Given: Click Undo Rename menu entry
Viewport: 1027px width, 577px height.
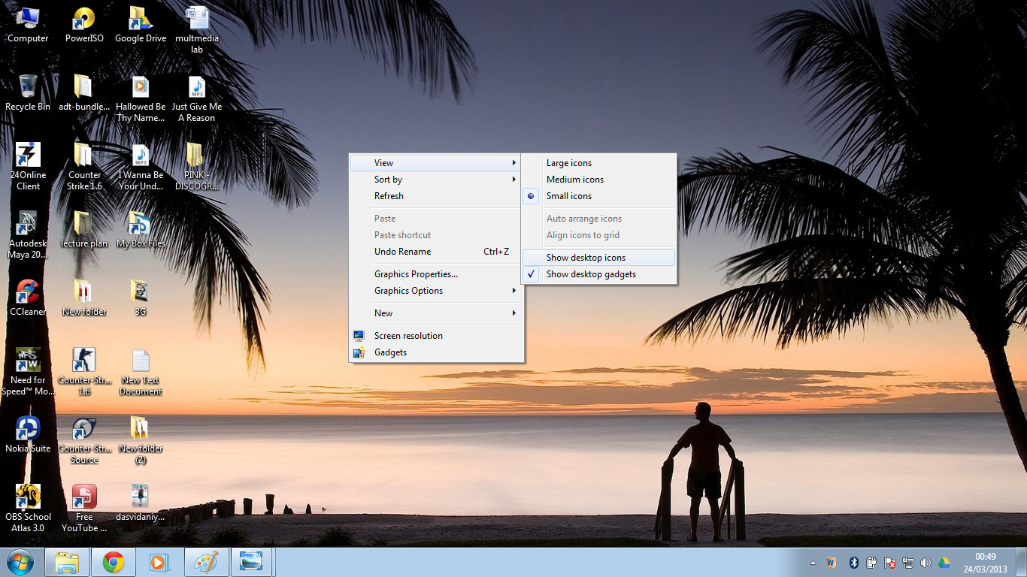Looking at the screenshot, I should coord(436,252).
